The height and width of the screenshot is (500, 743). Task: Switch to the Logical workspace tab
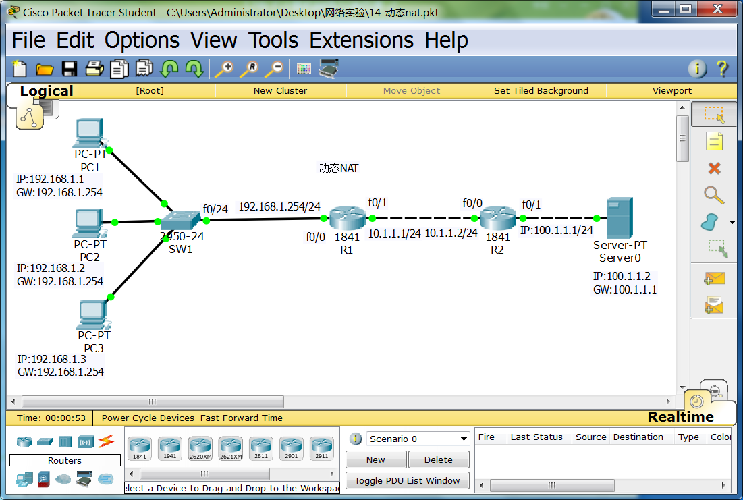coord(47,91)
